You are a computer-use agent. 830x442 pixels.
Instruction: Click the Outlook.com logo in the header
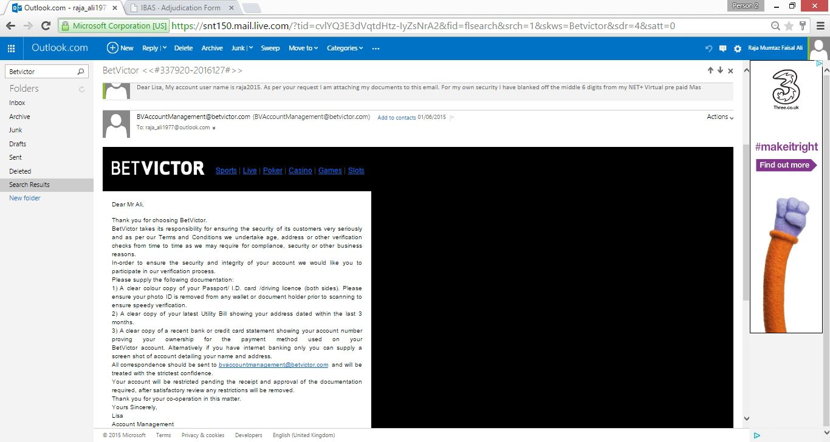point(60,48)
